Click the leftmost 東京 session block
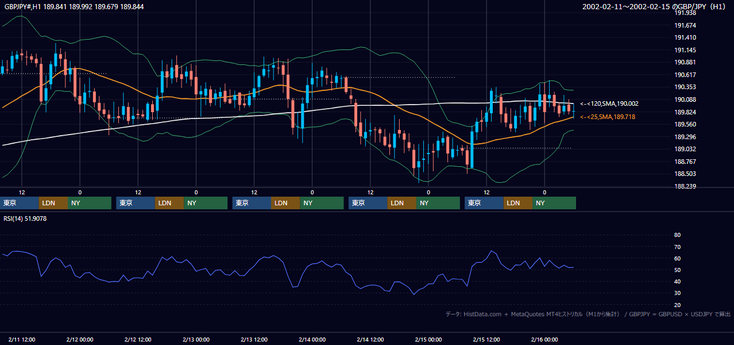The height and width of the screenshot is (345, 734). tap(20, 203)
